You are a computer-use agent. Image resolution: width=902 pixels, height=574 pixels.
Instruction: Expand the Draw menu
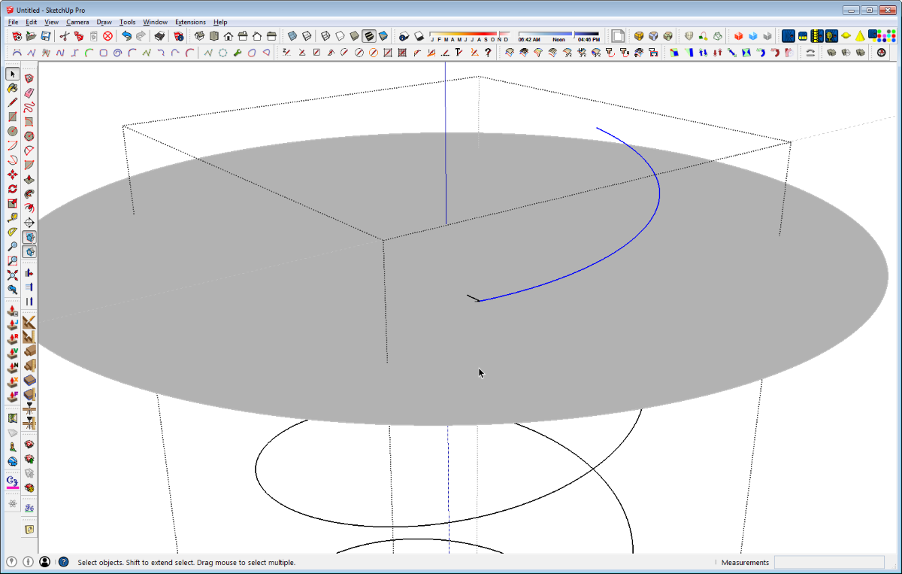104,23
